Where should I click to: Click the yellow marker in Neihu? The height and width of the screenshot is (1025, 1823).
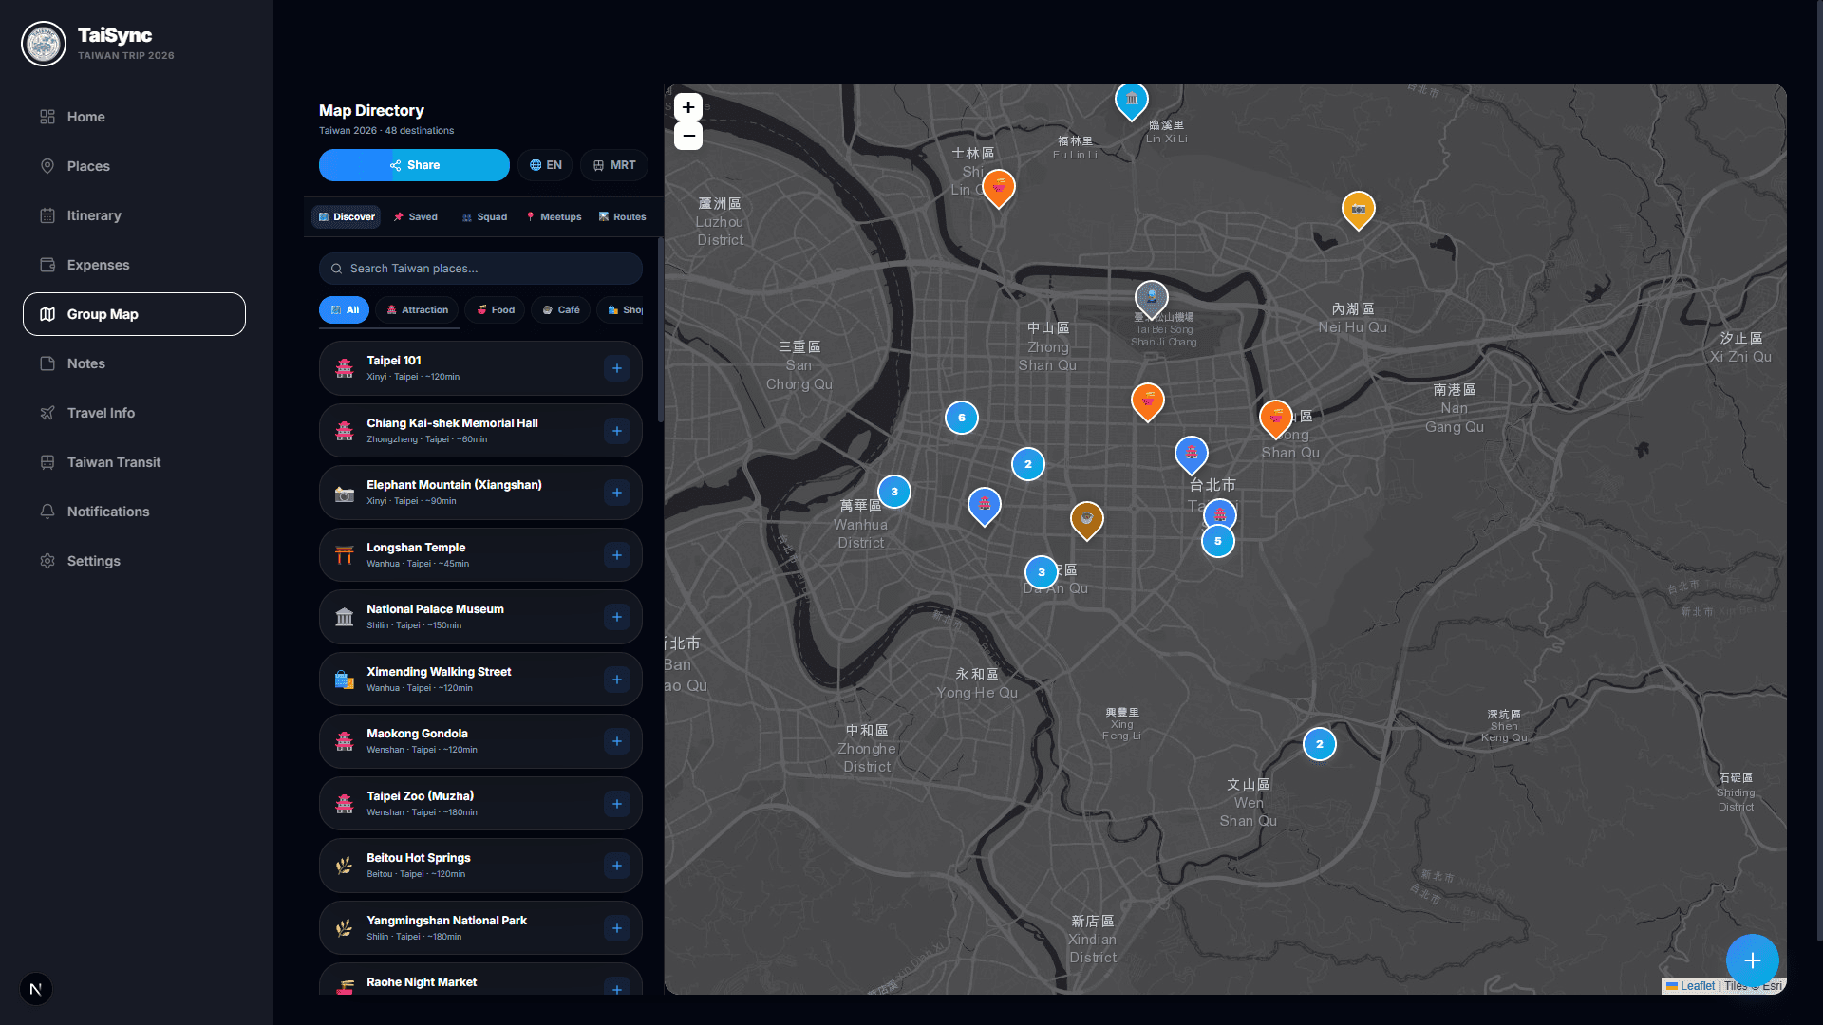pyautogui.click(x=1358, y=210)
